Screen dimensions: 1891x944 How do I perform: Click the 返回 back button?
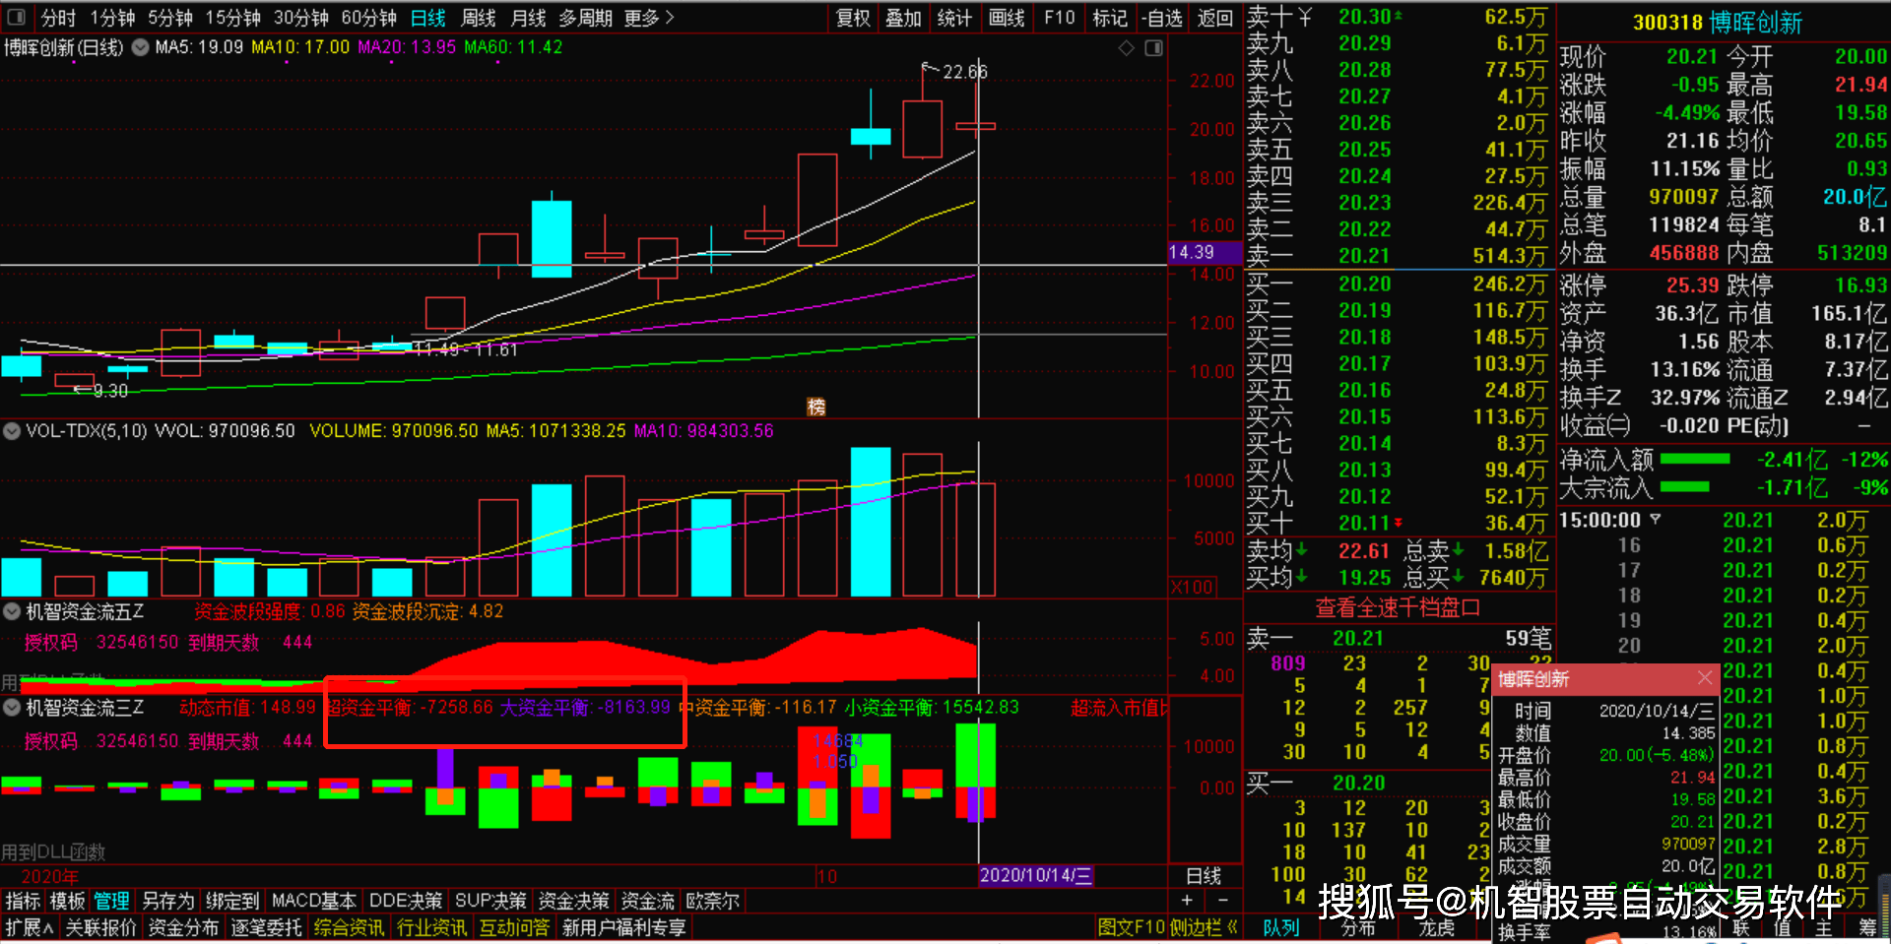tap(1214, 18)
